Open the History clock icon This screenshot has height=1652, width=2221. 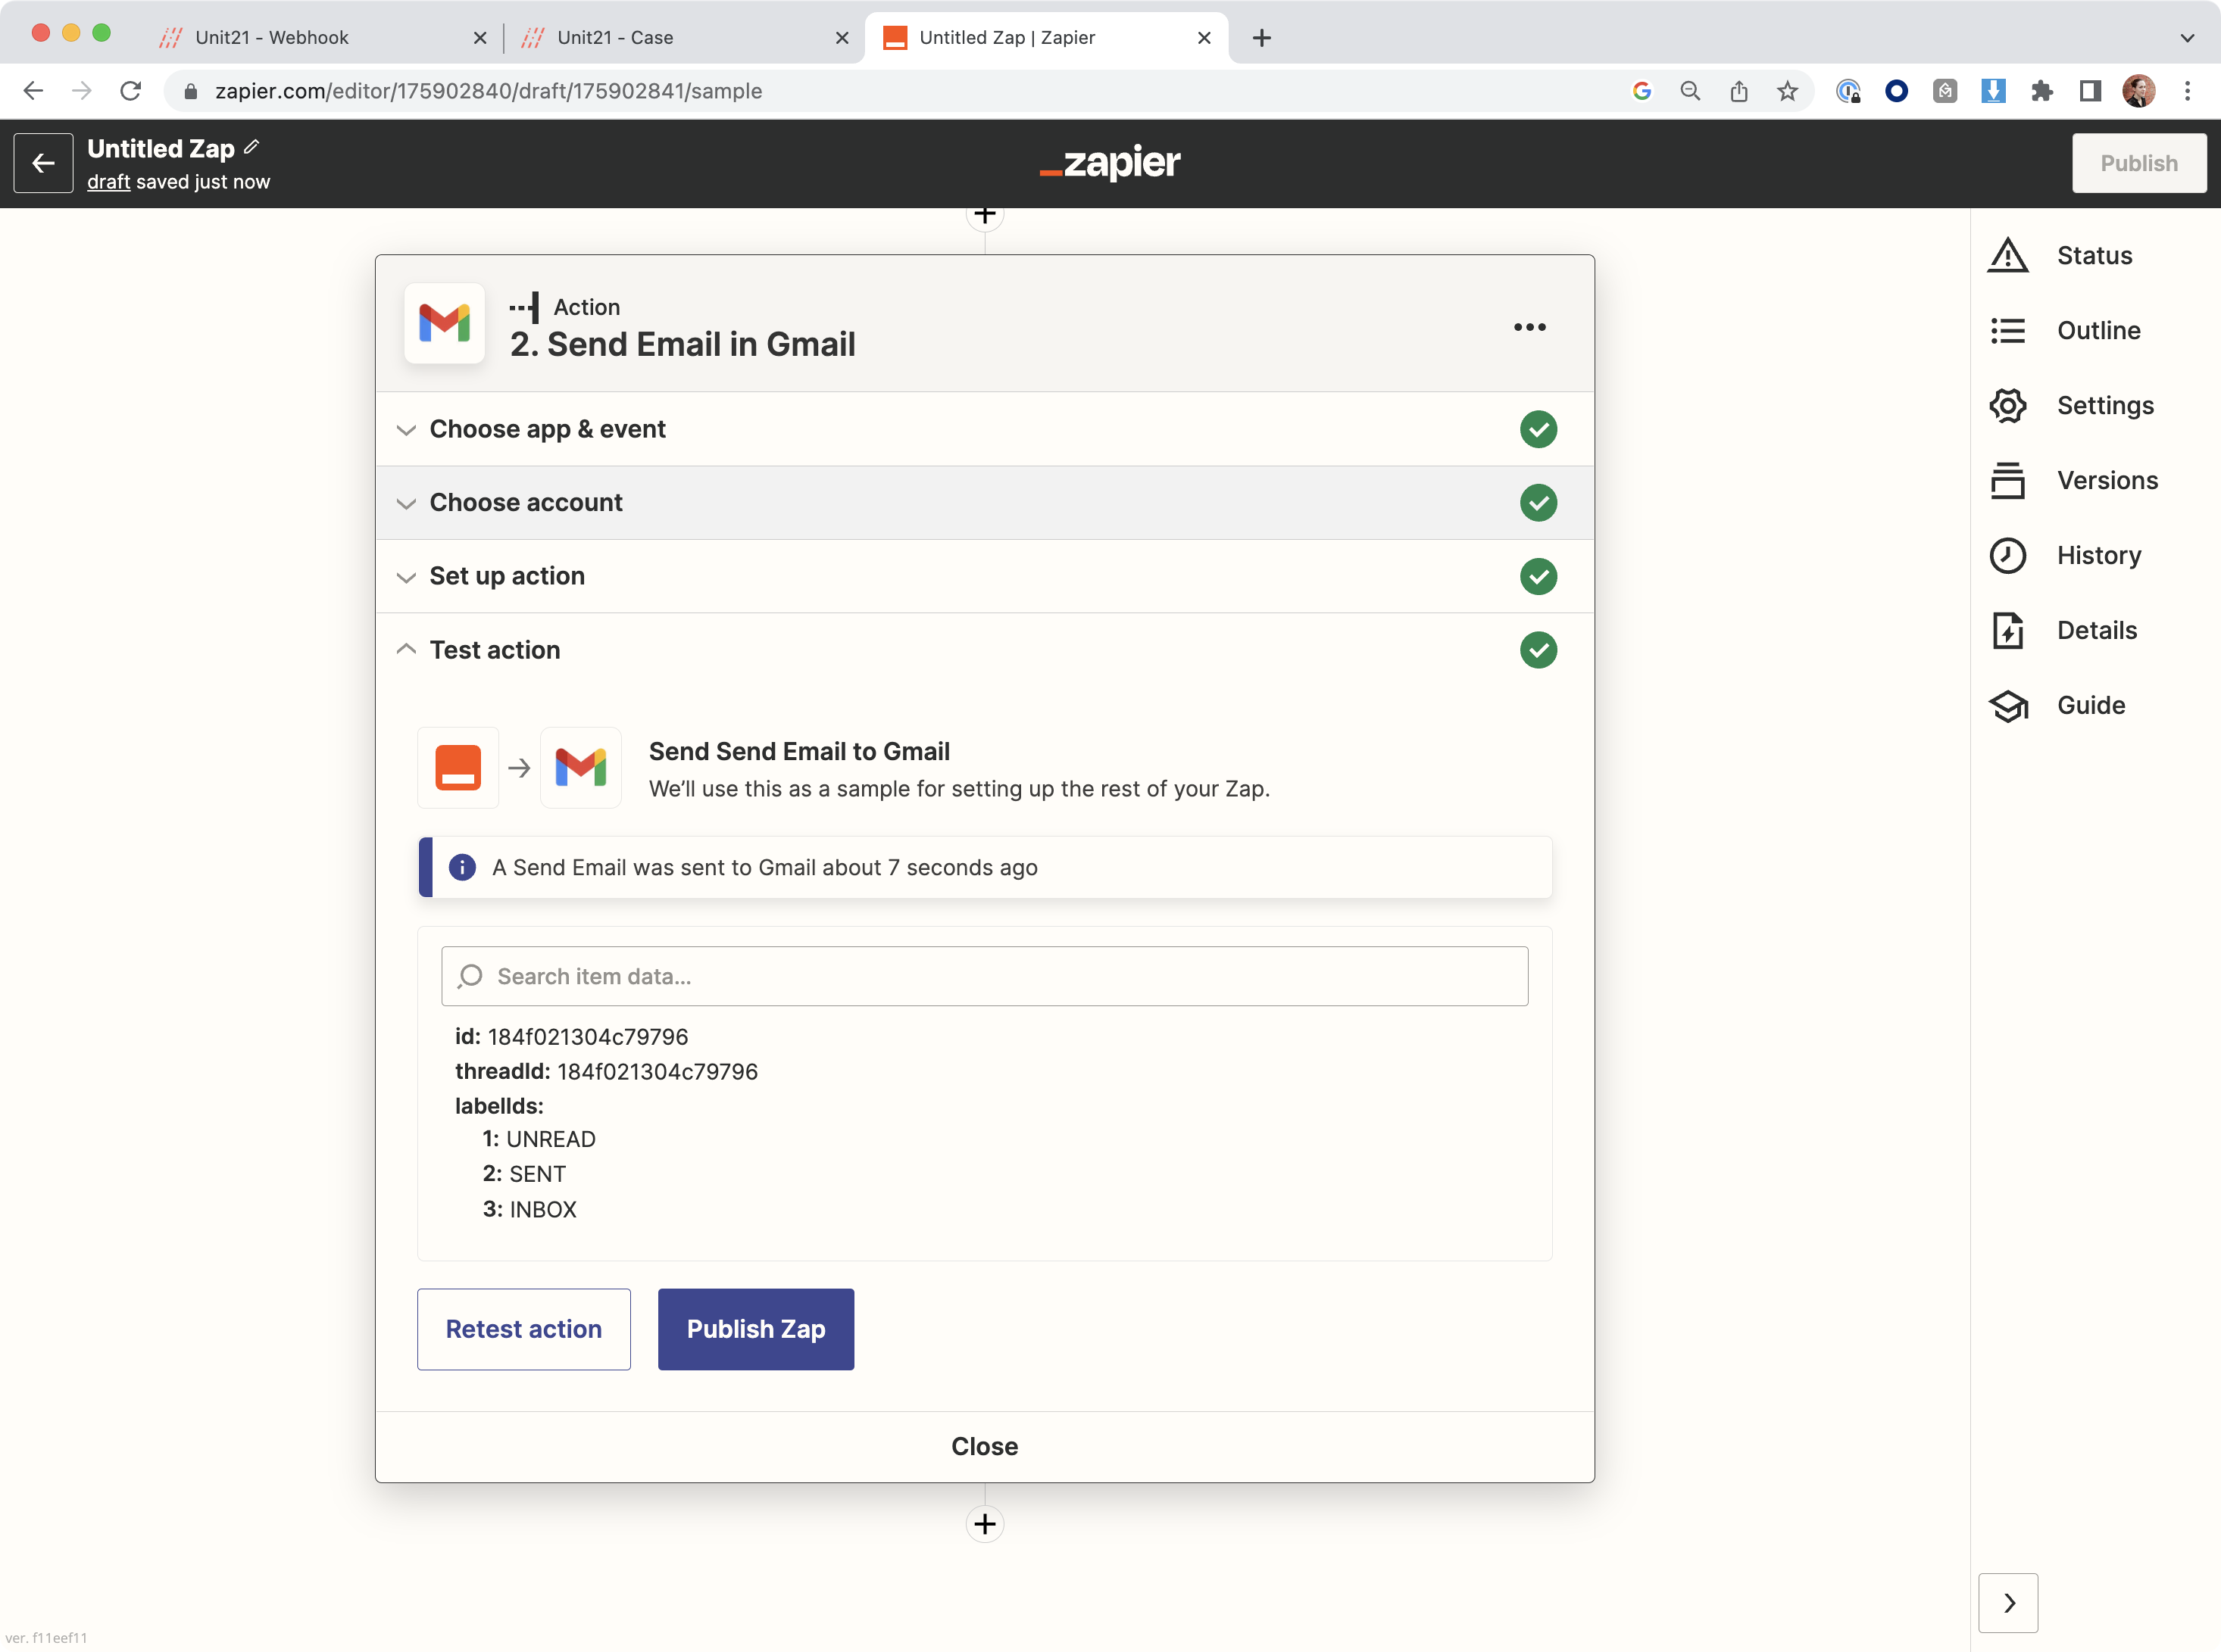click(2007, 556)
